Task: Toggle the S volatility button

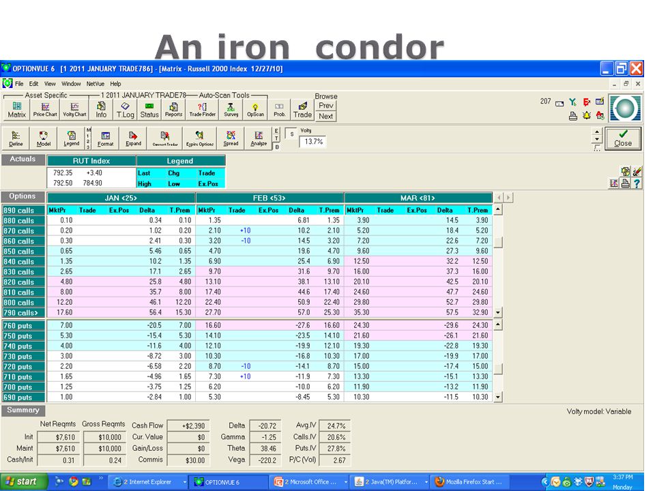Action: (x=291, y=134)
